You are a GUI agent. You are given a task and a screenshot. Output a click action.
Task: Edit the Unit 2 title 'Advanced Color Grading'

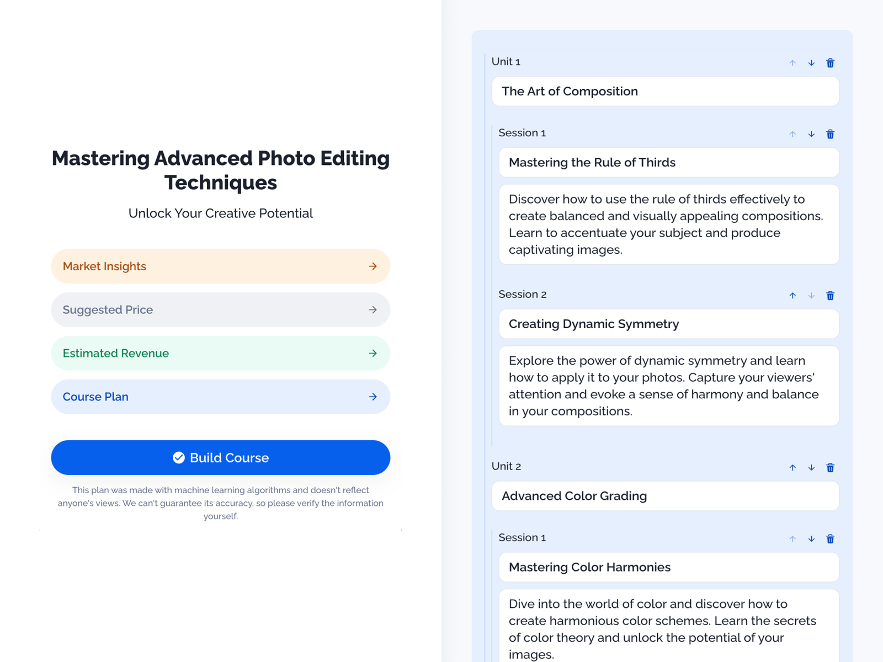click(665, 496)
